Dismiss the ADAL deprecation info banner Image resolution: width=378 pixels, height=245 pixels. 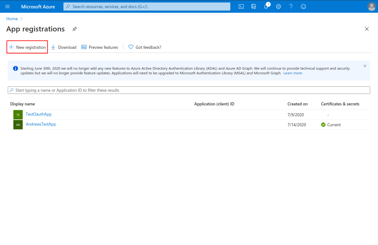[x=365, y=66]
